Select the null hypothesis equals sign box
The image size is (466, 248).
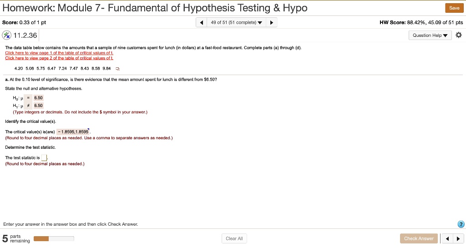click(28, 98)
